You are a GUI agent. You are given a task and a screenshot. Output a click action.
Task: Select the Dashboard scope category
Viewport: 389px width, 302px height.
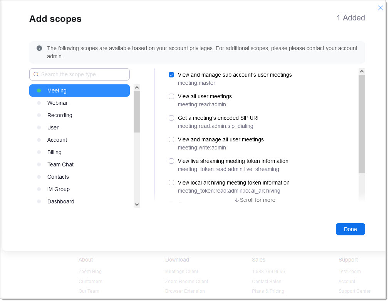61,201
